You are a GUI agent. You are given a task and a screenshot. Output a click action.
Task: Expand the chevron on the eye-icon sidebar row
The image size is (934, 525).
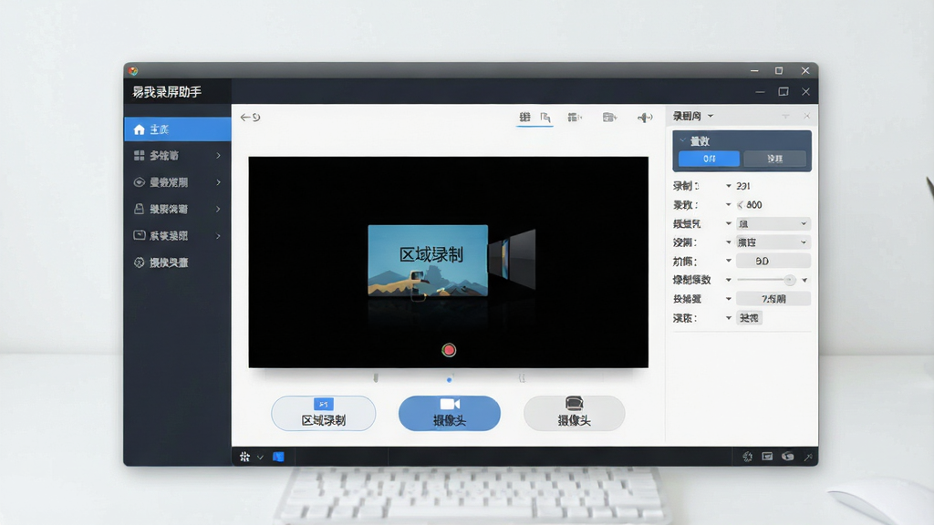(219, 182)
